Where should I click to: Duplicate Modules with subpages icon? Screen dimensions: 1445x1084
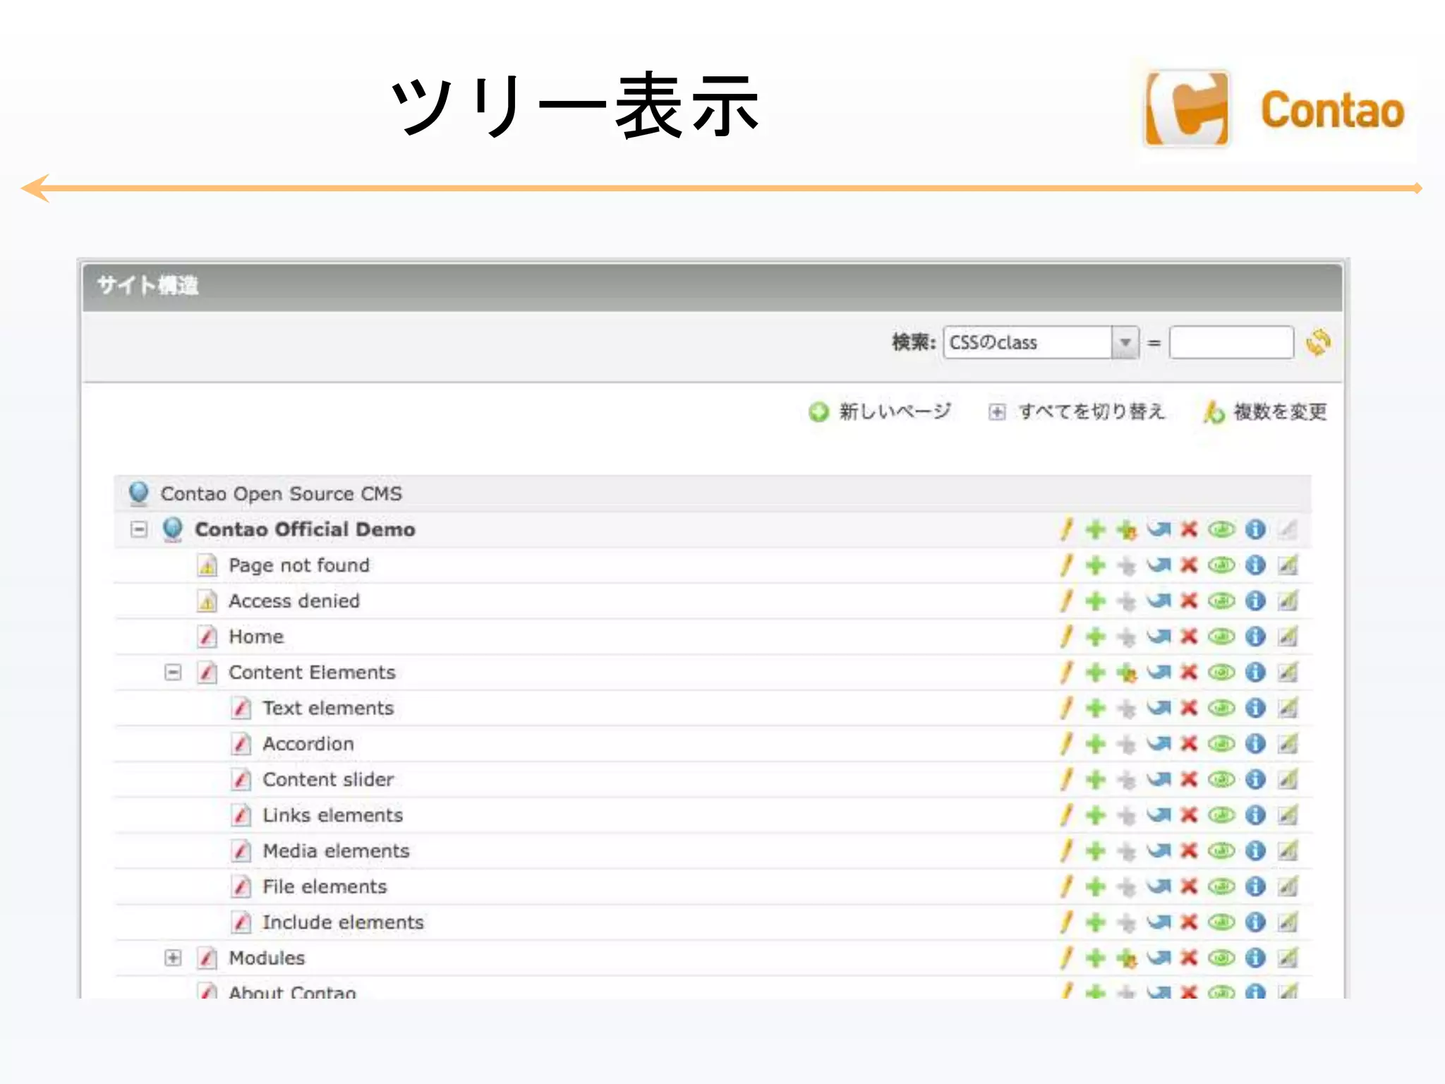pos(1127,958)
